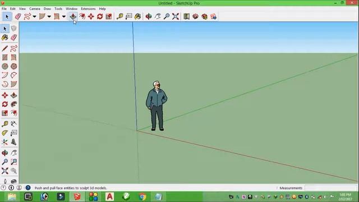Choose the 3 Point Arc tool
Image resolution: width=359 pixels, height=202 pixels.
click(x=5, y=84)
